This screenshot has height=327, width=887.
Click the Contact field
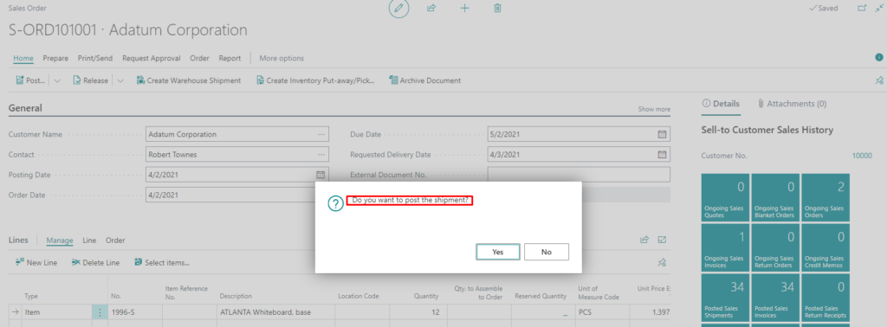[237, 154]
